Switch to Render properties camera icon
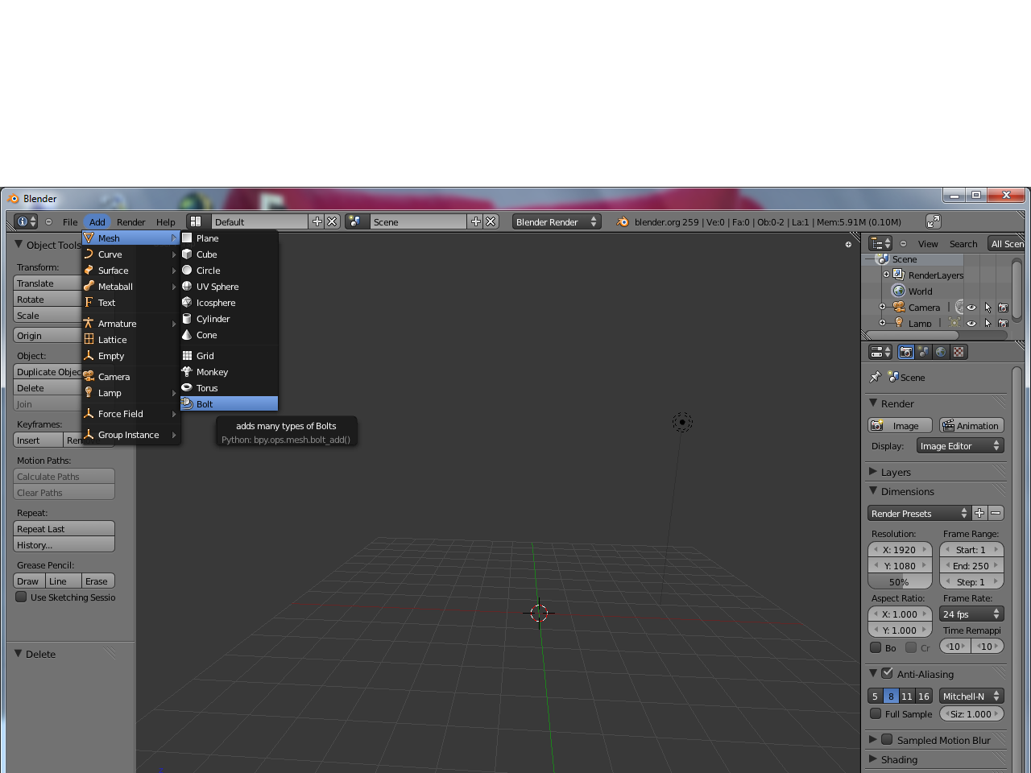This screenshot has width=1031, height=773. [x=906, y=352]
